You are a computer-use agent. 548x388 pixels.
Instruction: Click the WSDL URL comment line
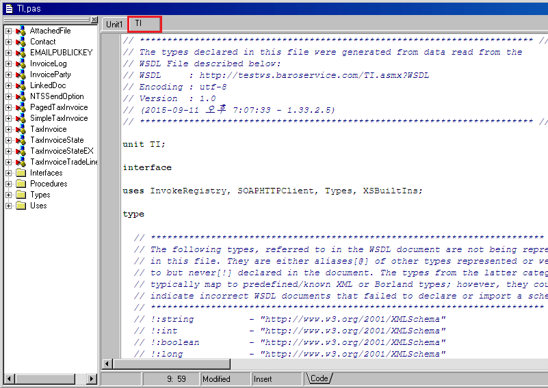276,75
